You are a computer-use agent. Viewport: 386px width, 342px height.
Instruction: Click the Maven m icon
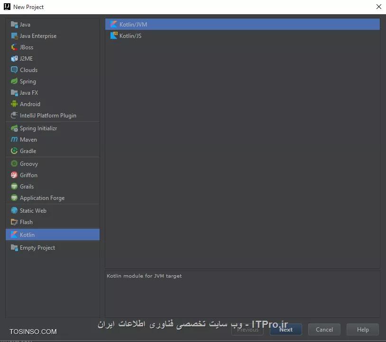[x=14, y=139]
